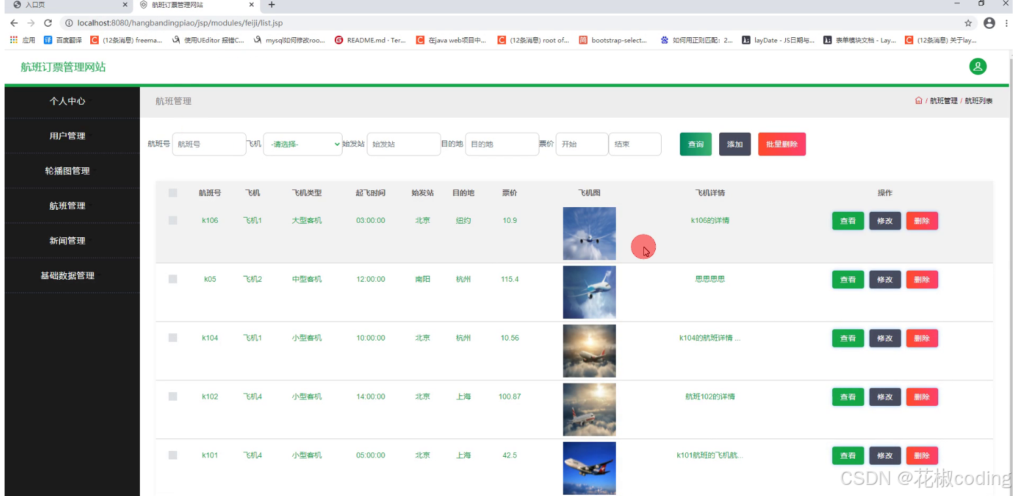View site info icon in address bar
This screenshot has height=496, width=1014.
[69, 23]
